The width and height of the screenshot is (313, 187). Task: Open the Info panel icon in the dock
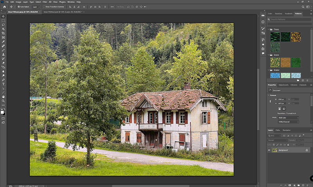(x=263, y=22)
